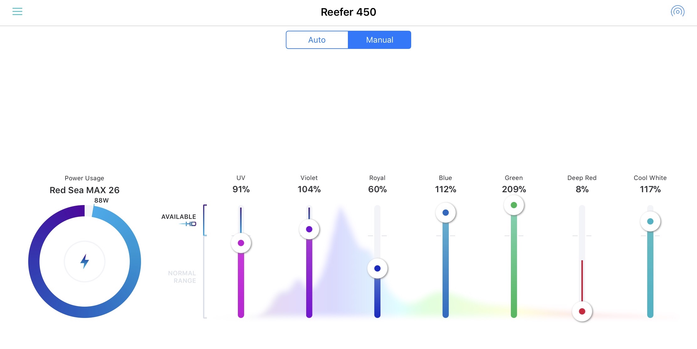Tap the wireless connection icon

click(x=677, y=12)
